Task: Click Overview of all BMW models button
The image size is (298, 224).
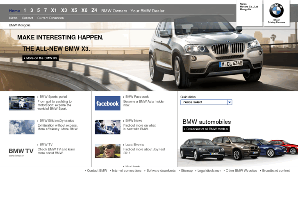Action: pos(206,129)
